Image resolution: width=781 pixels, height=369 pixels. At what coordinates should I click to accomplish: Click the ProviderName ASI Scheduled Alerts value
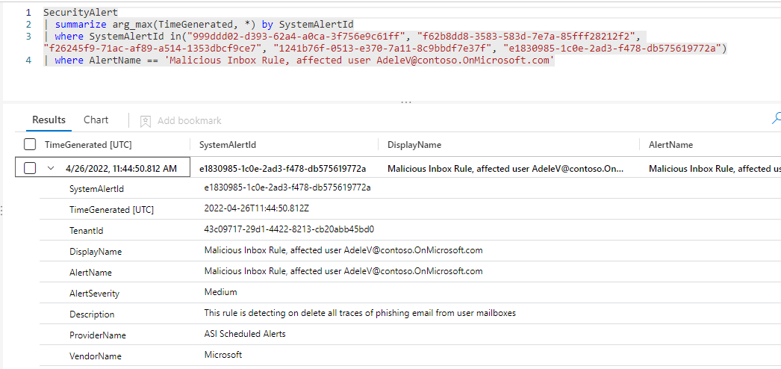click(x=245, y=334)
